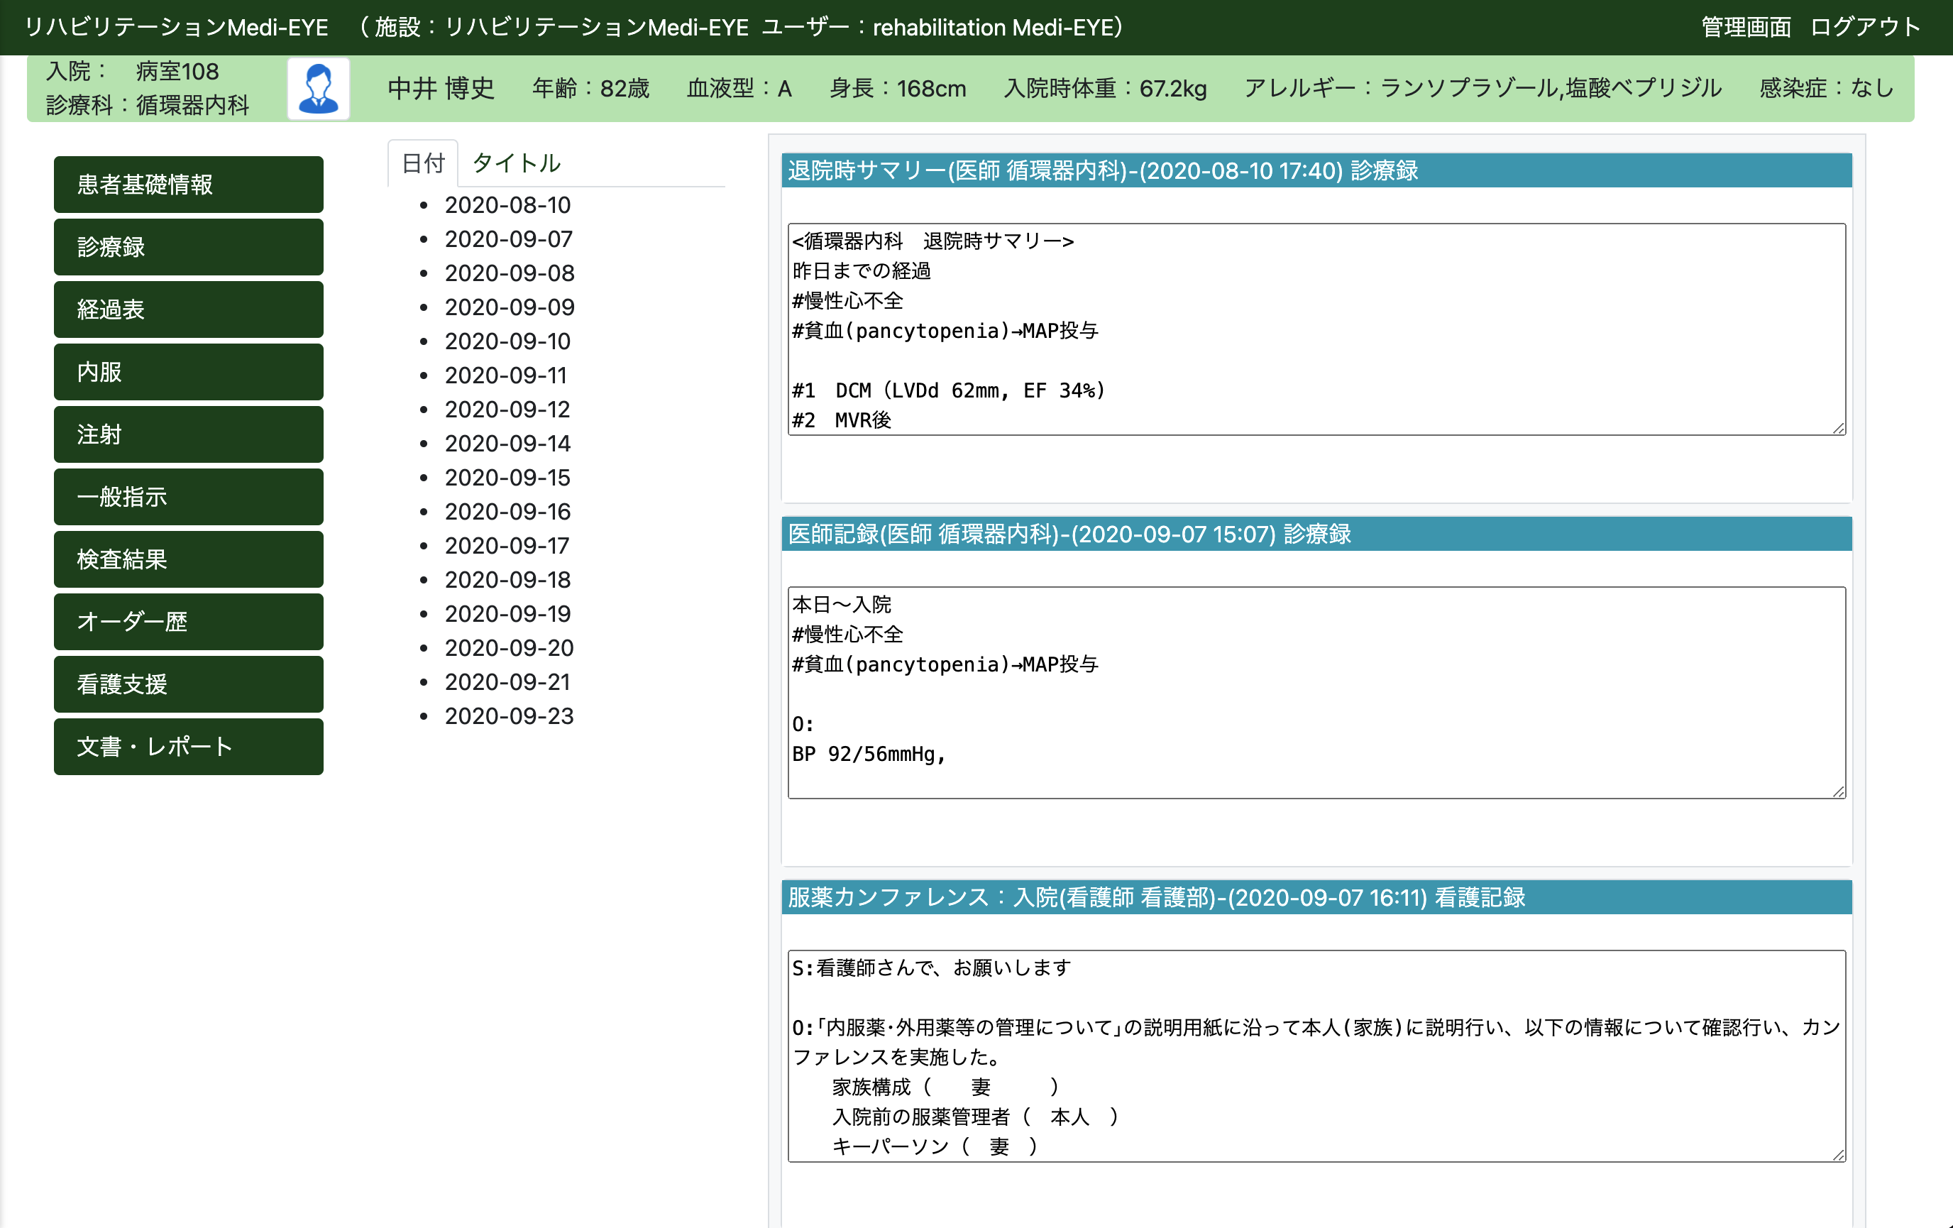The height and width of the screenshot is (1228, 1953).
Task: Select date 2020-08-10 in list
Action: tap(507, 205)
